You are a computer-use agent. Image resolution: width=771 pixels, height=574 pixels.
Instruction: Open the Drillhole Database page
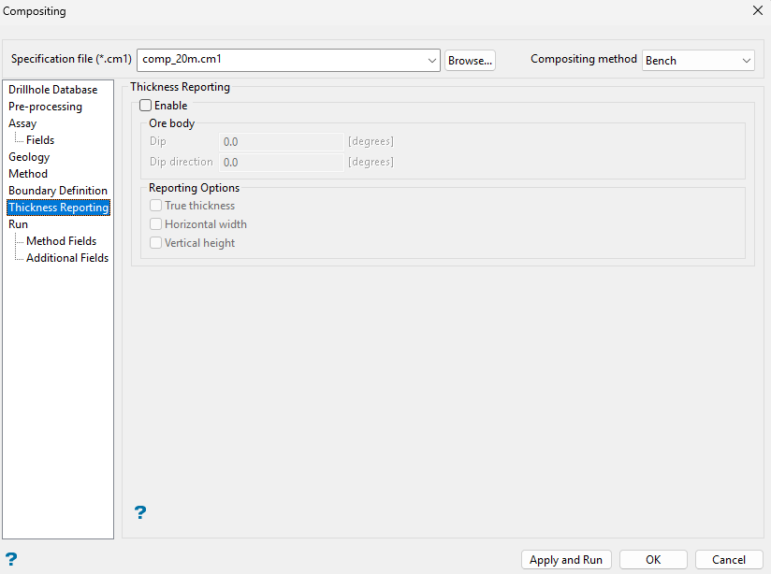pyautogui.click(x=53, y=90)
